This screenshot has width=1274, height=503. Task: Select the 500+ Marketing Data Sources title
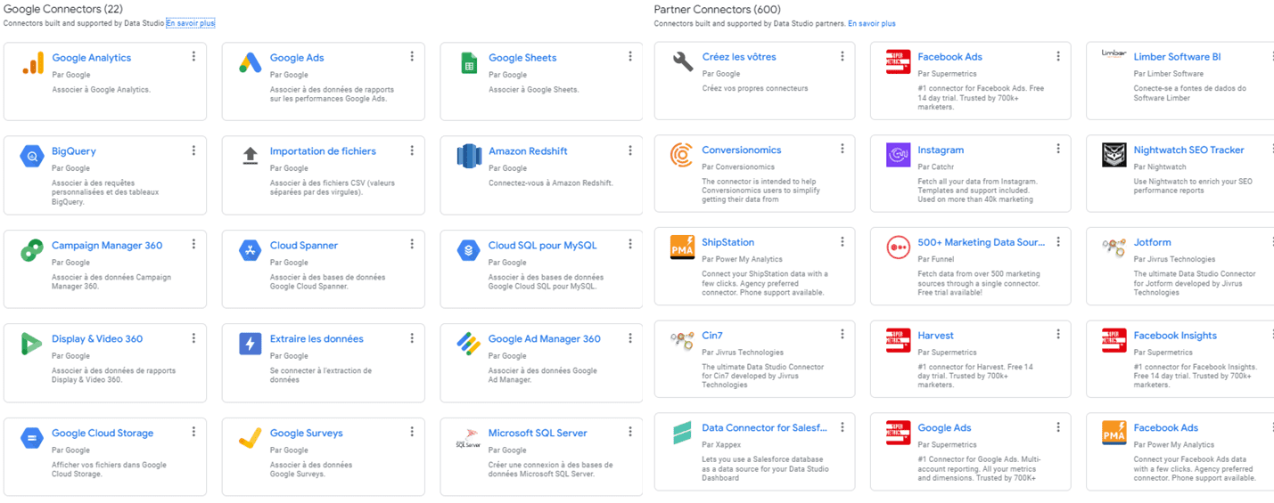coord(981,242)
